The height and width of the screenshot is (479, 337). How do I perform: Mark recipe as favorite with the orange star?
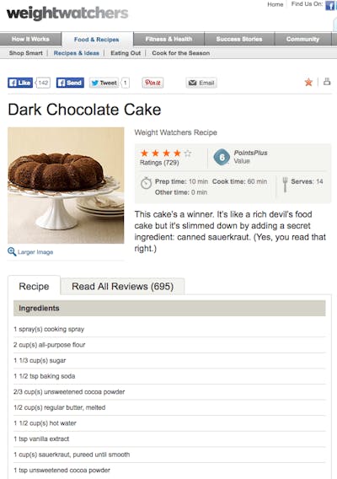(x=308, y=82)
